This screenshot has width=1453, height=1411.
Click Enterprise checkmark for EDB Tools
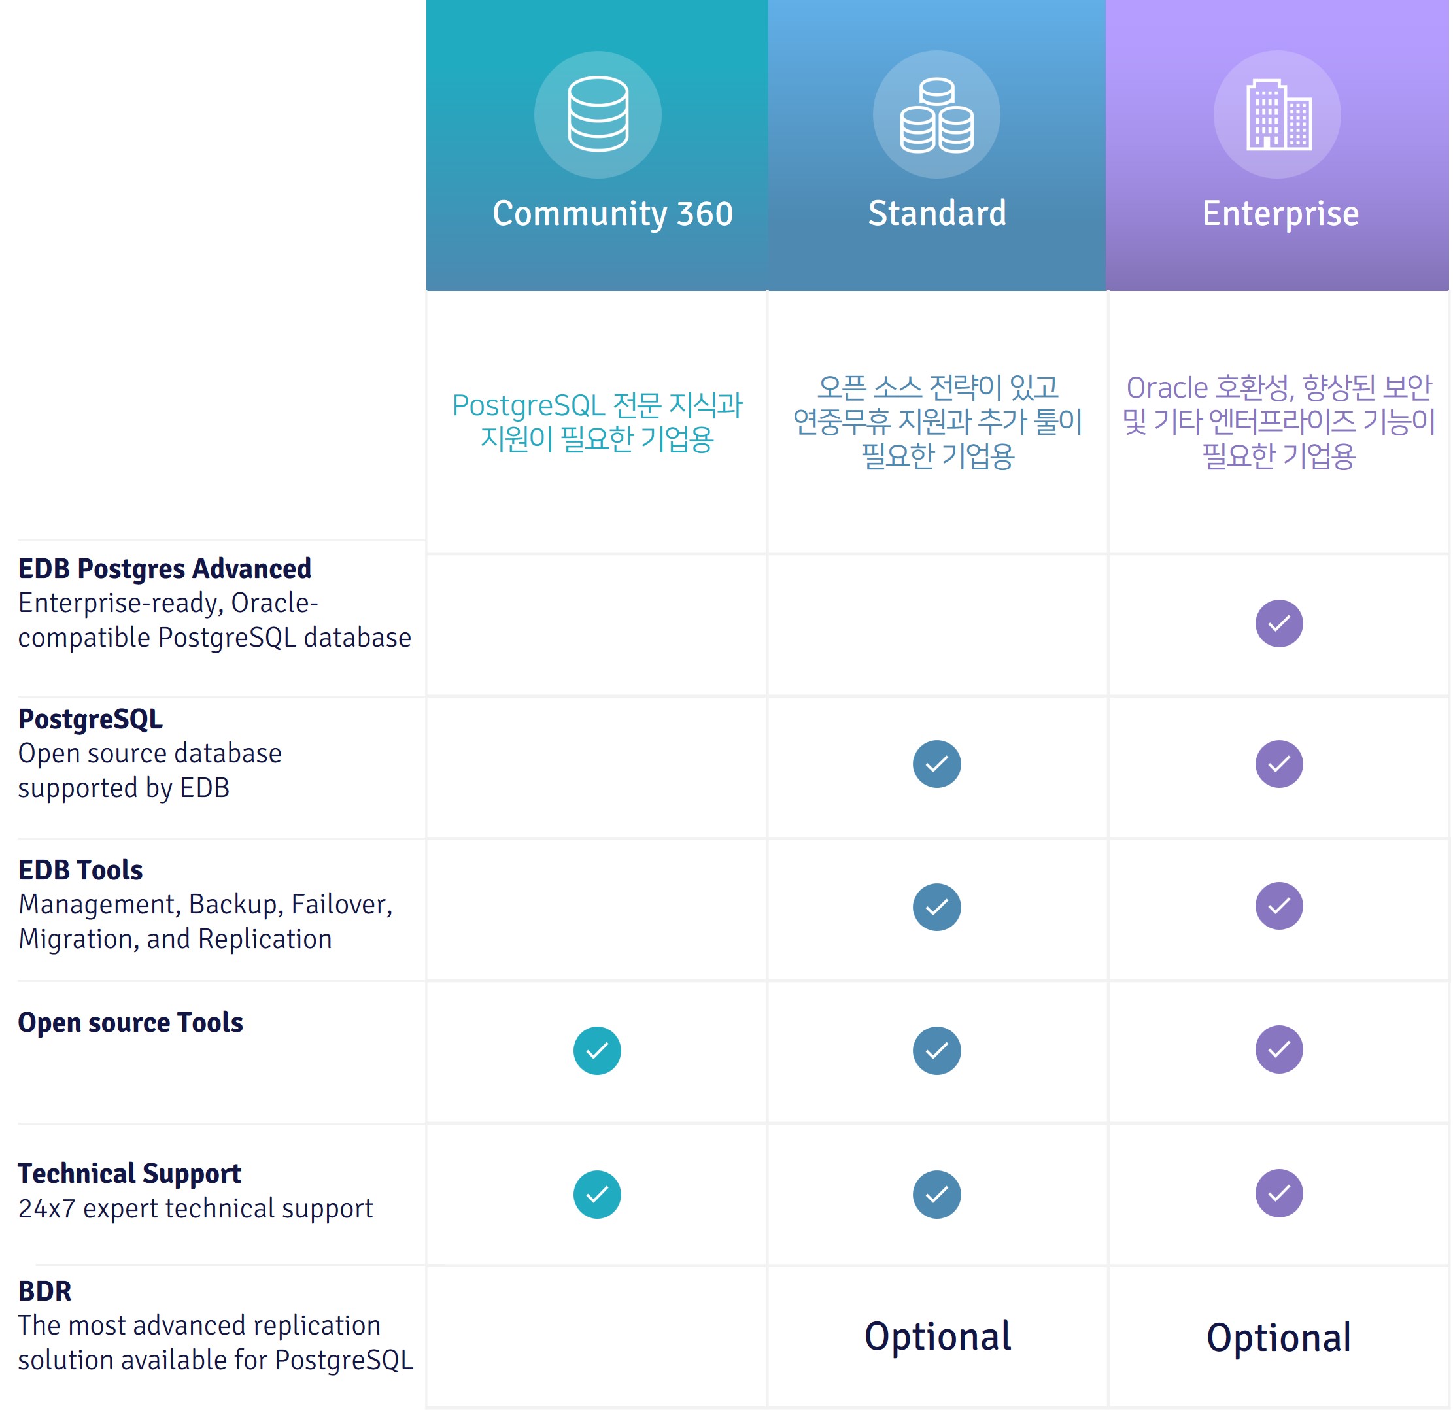pos(1279,906)
